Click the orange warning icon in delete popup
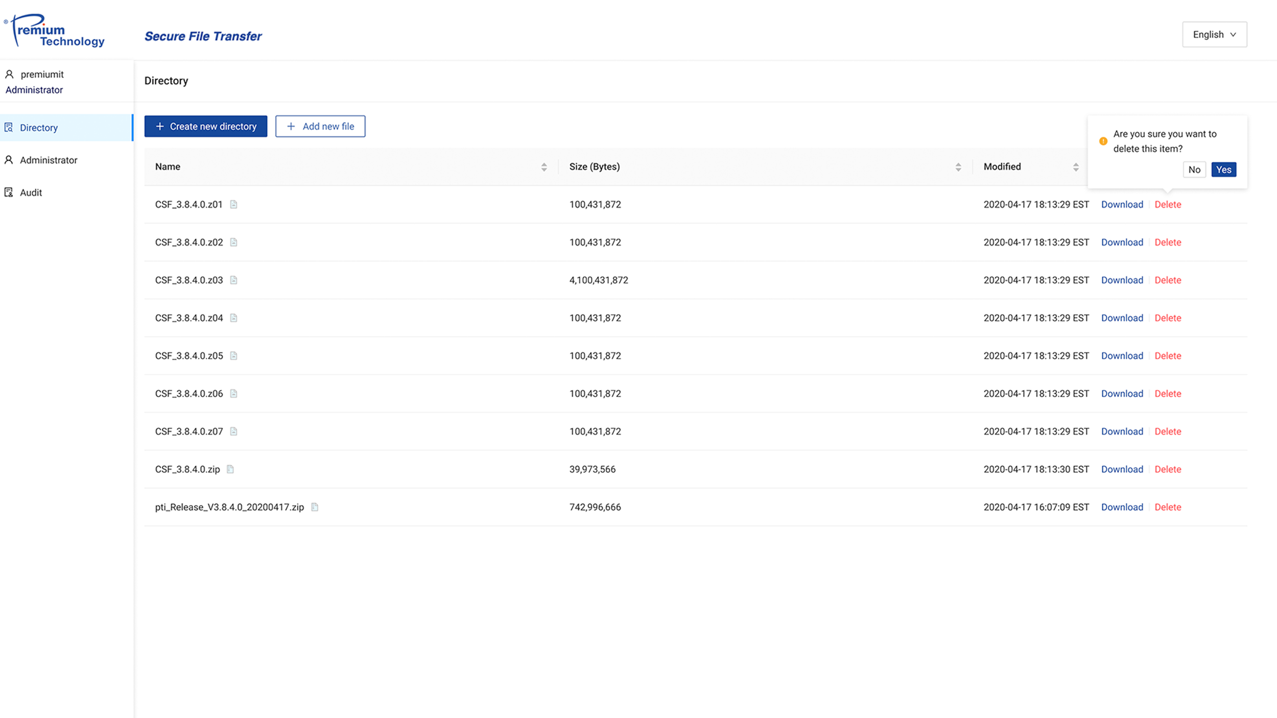Image resolution: width=1277 pixels, height=718 pixels. pos(1103,141)
